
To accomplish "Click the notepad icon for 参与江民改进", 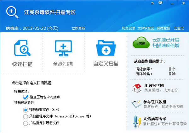I will (136, 104).
